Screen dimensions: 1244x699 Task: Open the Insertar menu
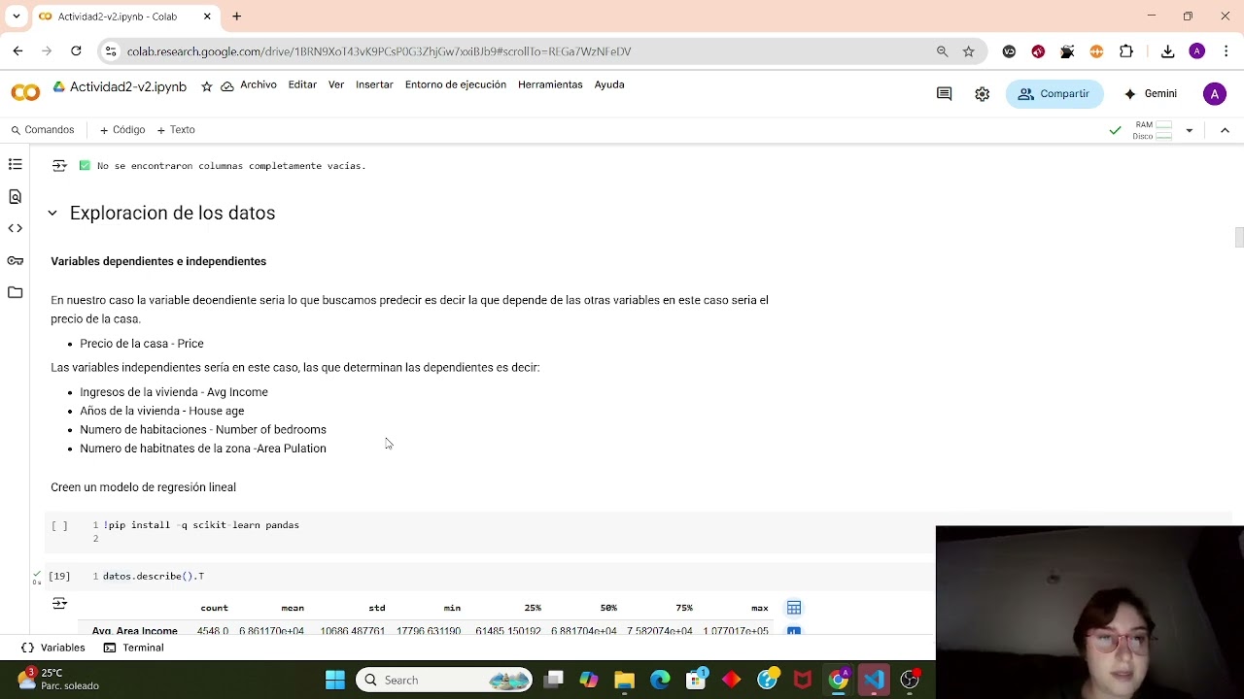click(x=374, y=84)
